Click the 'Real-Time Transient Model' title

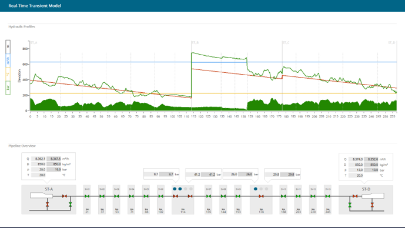[x=35, y=6]
